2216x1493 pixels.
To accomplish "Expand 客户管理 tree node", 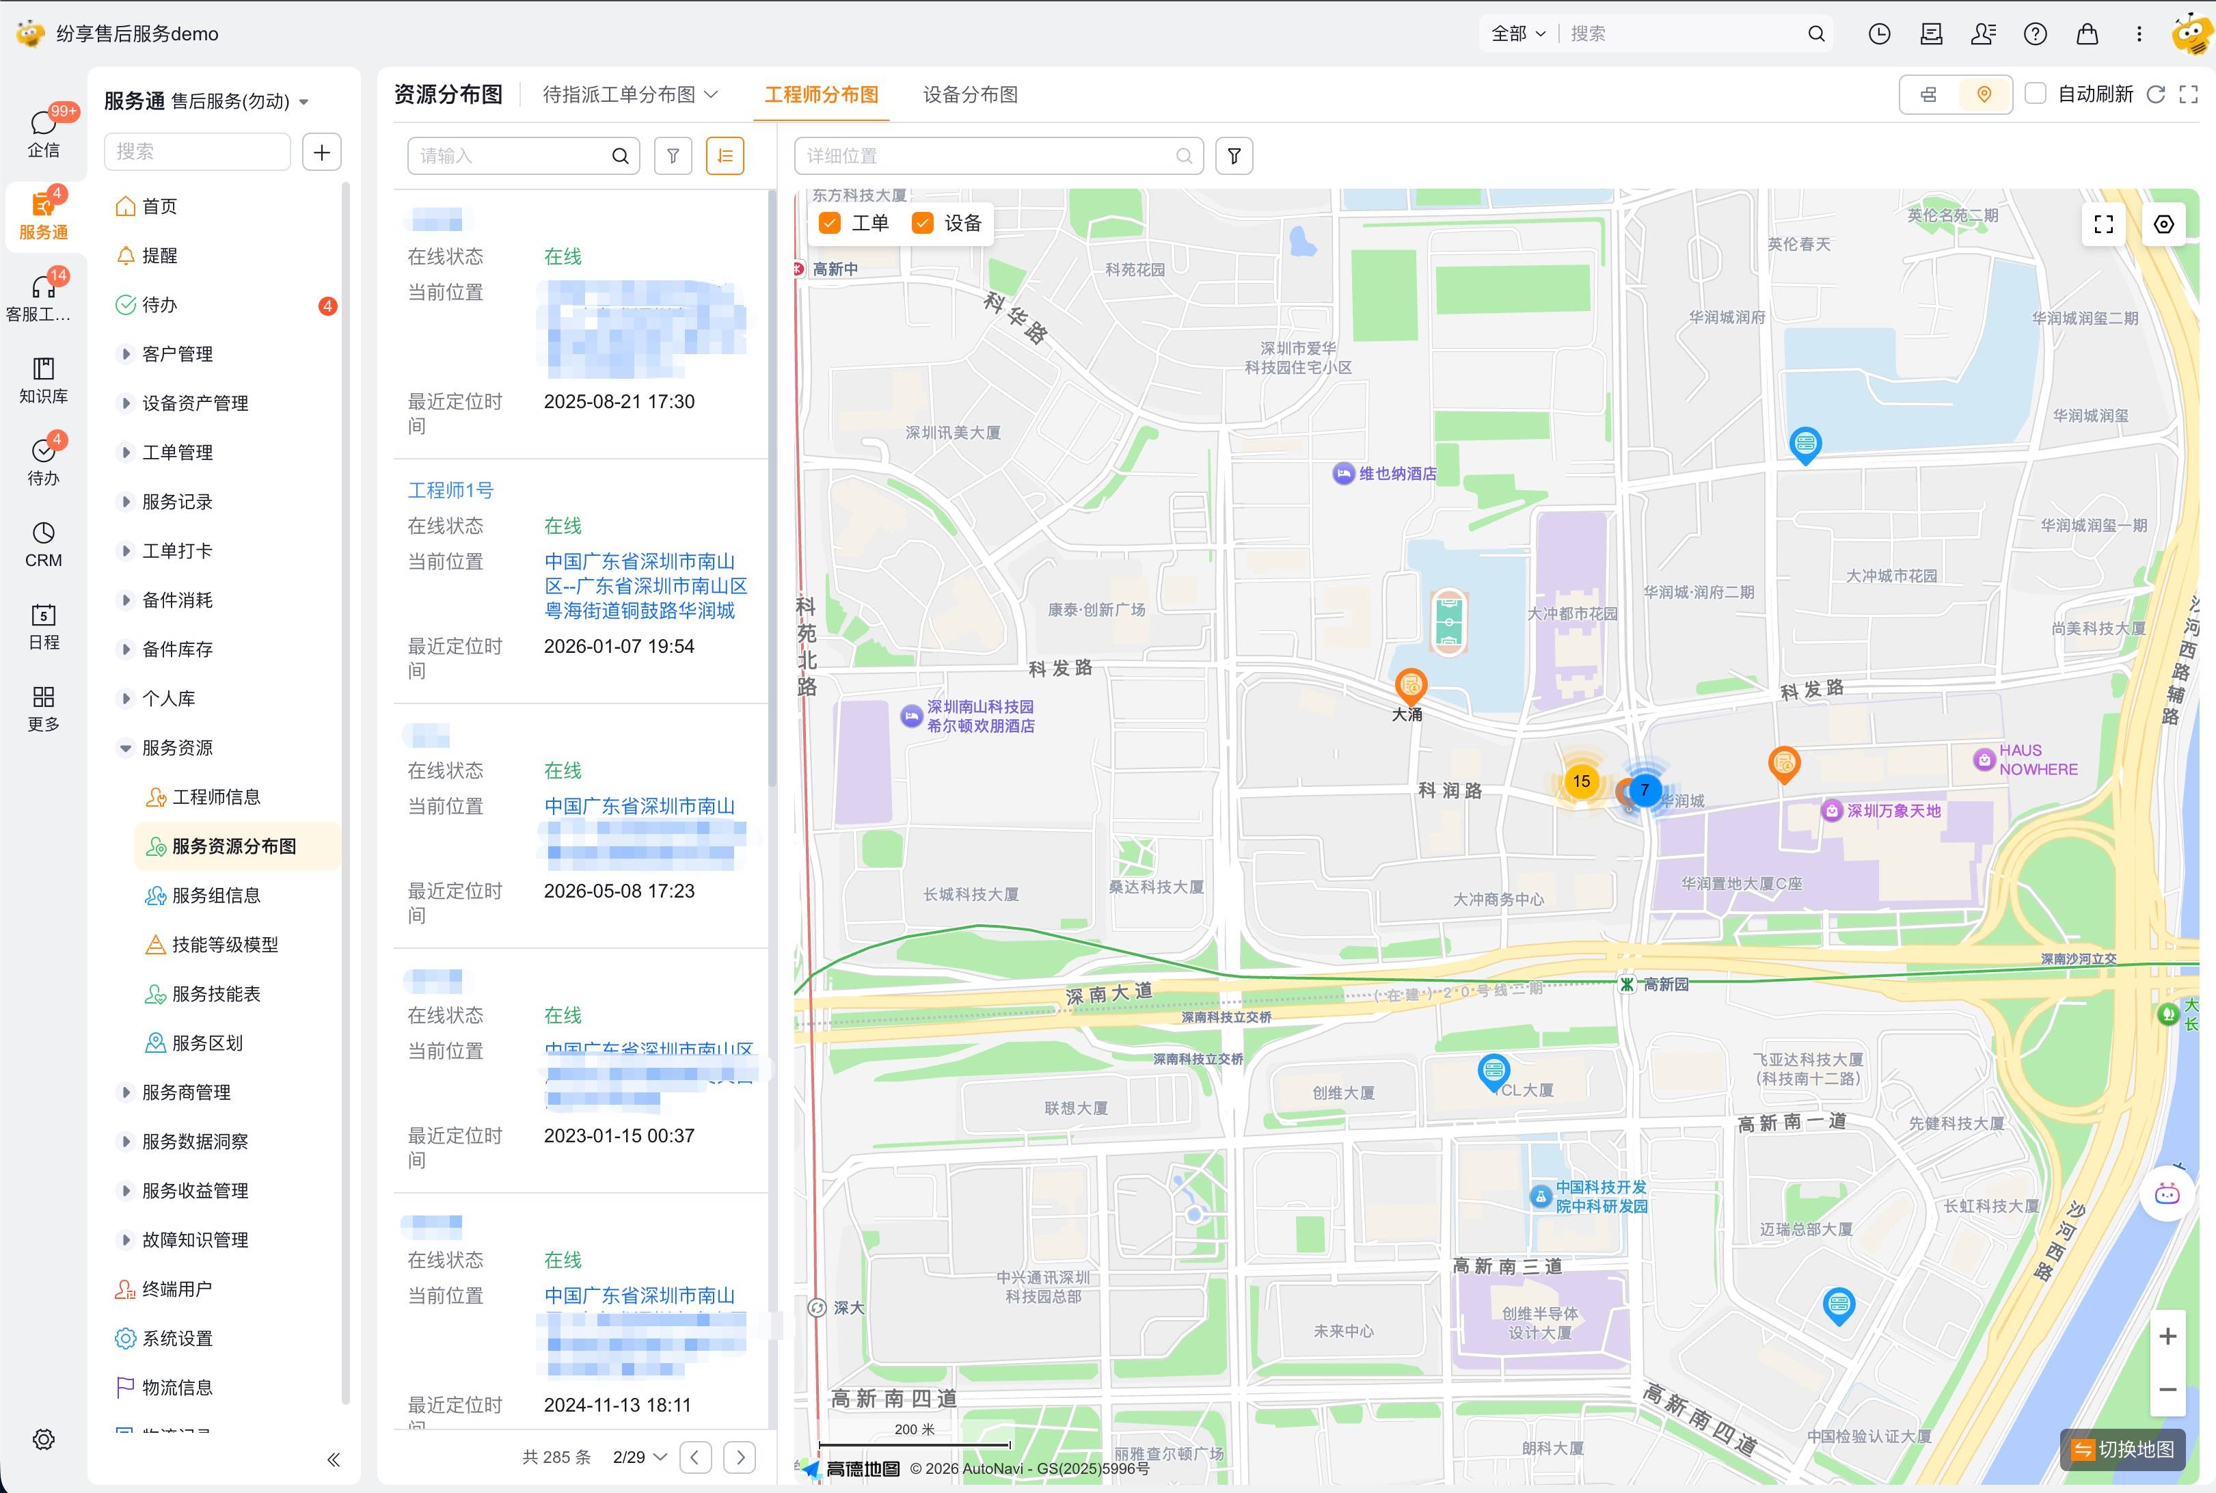I will pyautogui.click(x=124, y=354).
